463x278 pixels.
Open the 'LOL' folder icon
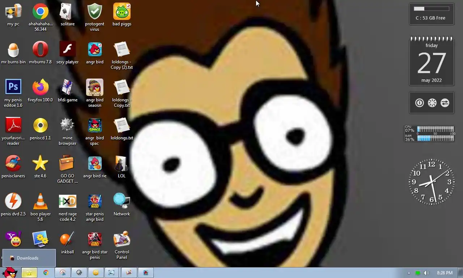(122, 167)
